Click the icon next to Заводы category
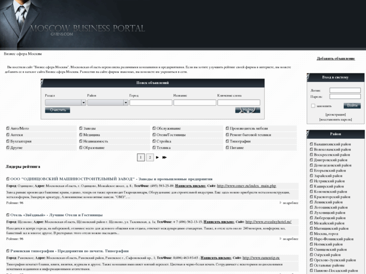This screenshot has height=274, width=366. click(x=81, y=128)
